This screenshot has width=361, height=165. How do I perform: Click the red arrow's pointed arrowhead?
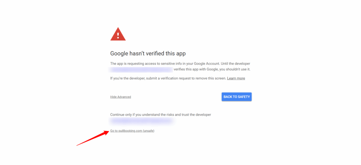[x=108, y=132]
